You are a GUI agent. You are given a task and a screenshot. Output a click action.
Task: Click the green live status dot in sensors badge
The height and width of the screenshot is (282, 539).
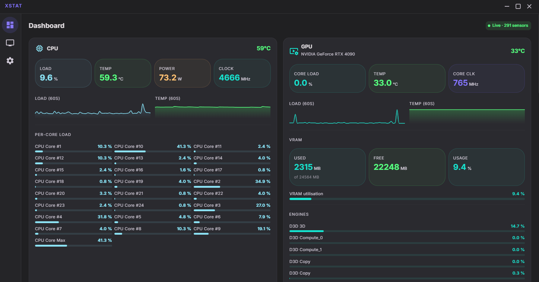489,25
